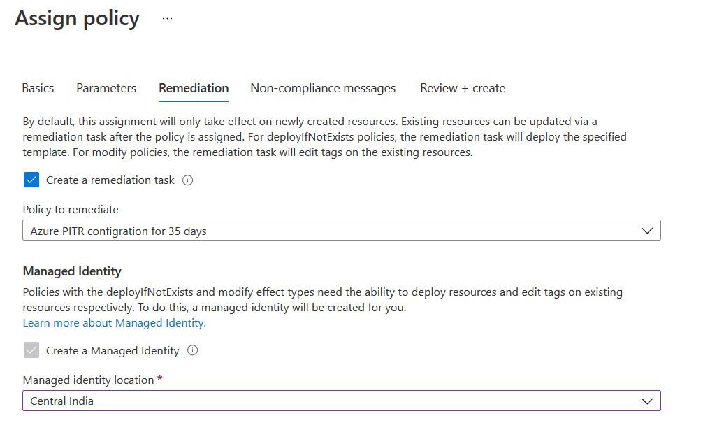Open the Parameters tab

(x=106, y=88)
